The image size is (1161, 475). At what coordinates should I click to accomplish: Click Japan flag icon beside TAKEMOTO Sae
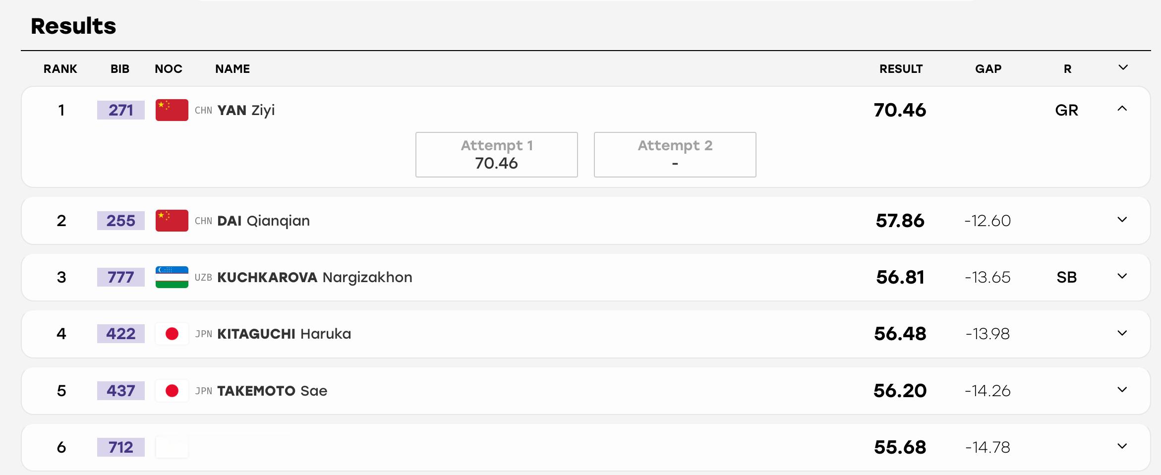coord(172,391)
